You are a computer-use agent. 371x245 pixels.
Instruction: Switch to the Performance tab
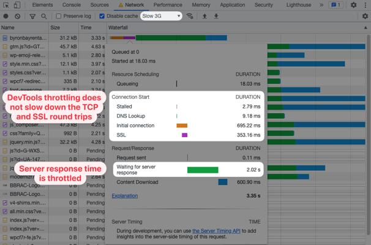(x=168, y=5)
